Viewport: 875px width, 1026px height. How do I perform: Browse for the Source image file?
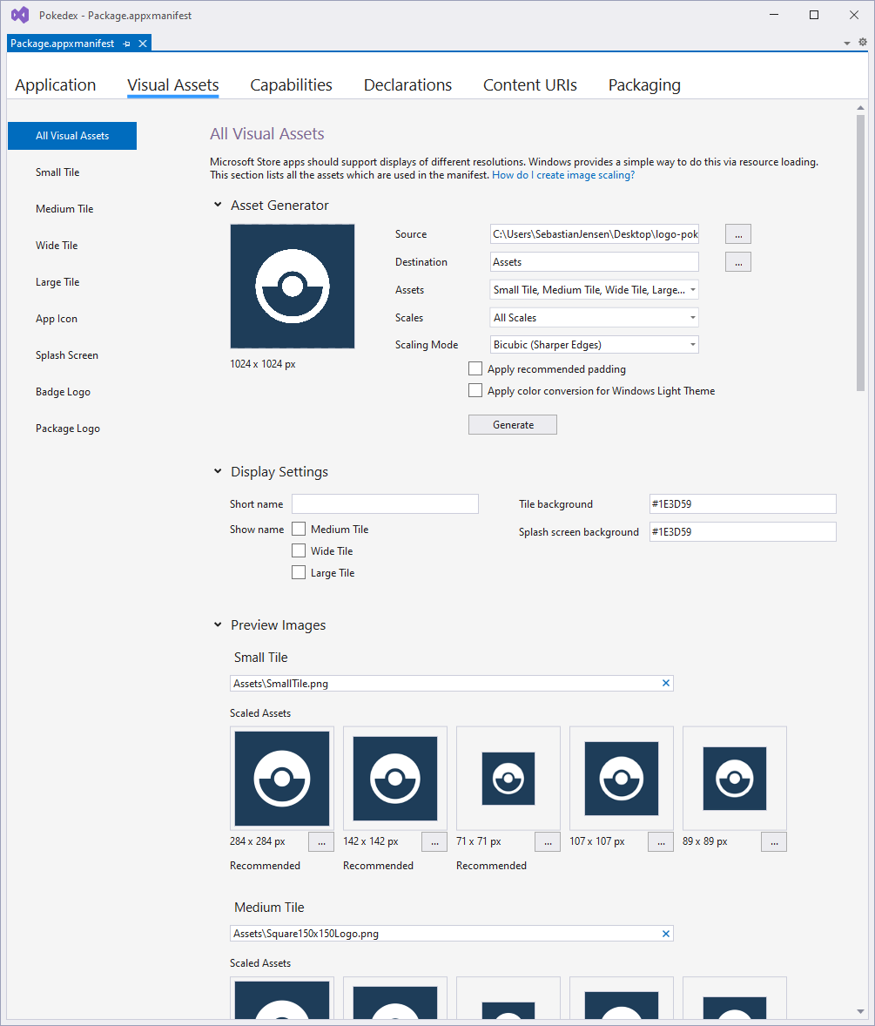[x=737, y=234]
